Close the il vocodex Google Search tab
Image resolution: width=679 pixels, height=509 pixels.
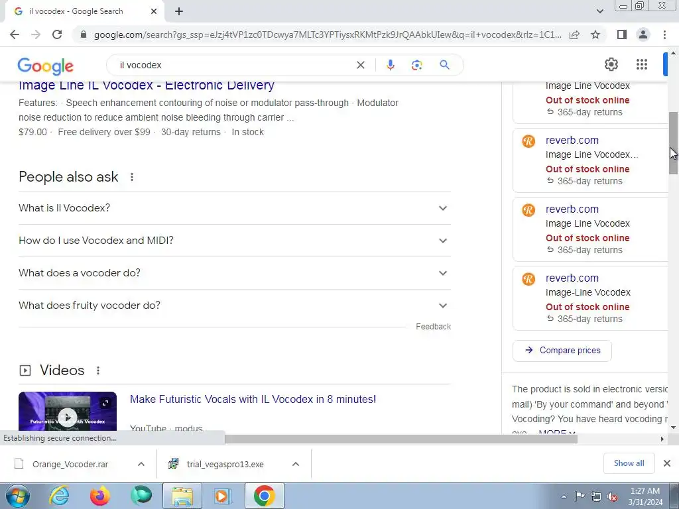pos(154,11)
